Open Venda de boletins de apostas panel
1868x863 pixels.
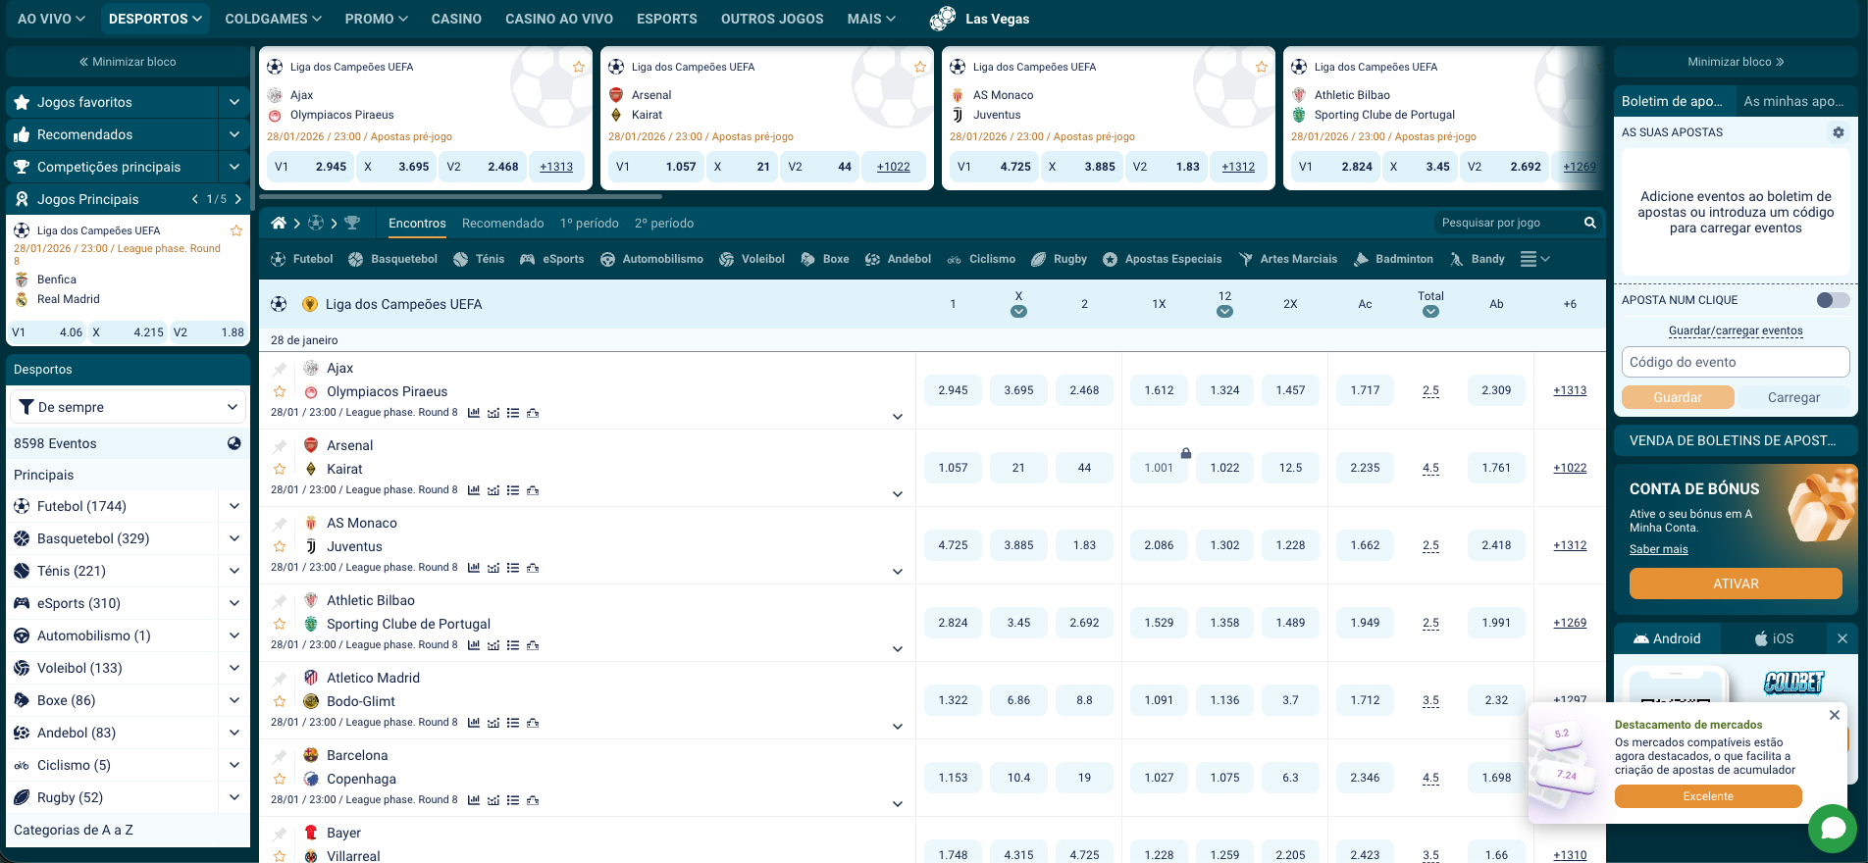pos(1736,440)
